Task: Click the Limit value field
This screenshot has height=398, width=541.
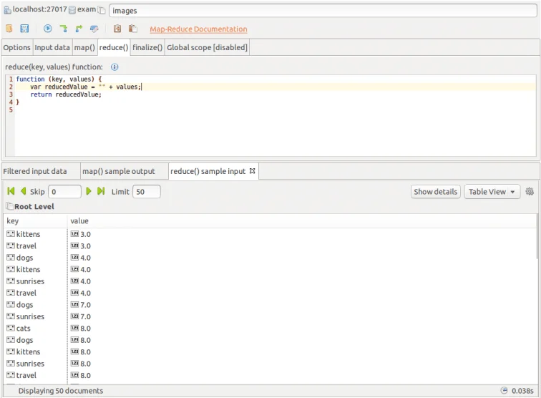Action: pos(147,192)
